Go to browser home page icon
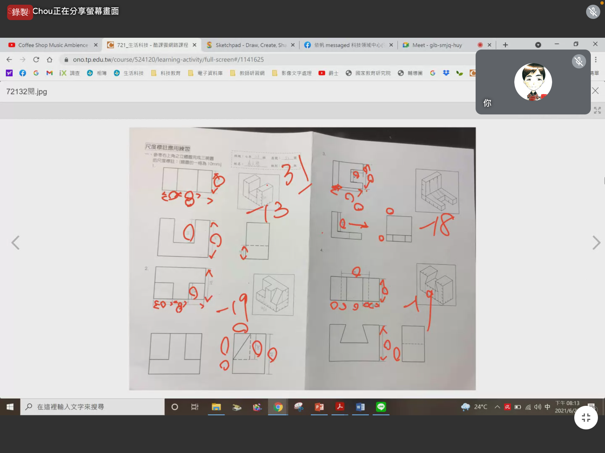 coord(50,60)
